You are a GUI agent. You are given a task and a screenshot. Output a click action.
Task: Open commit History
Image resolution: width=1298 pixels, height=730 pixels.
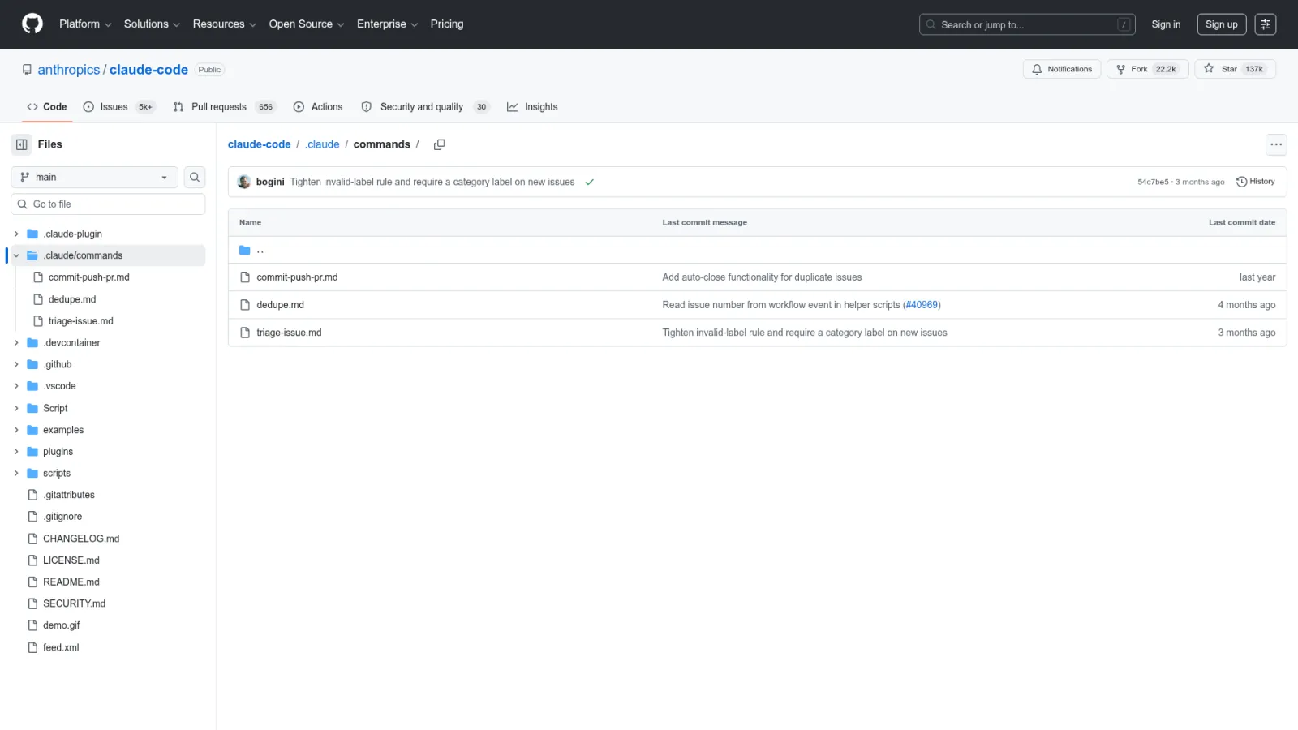point(1256,182)
